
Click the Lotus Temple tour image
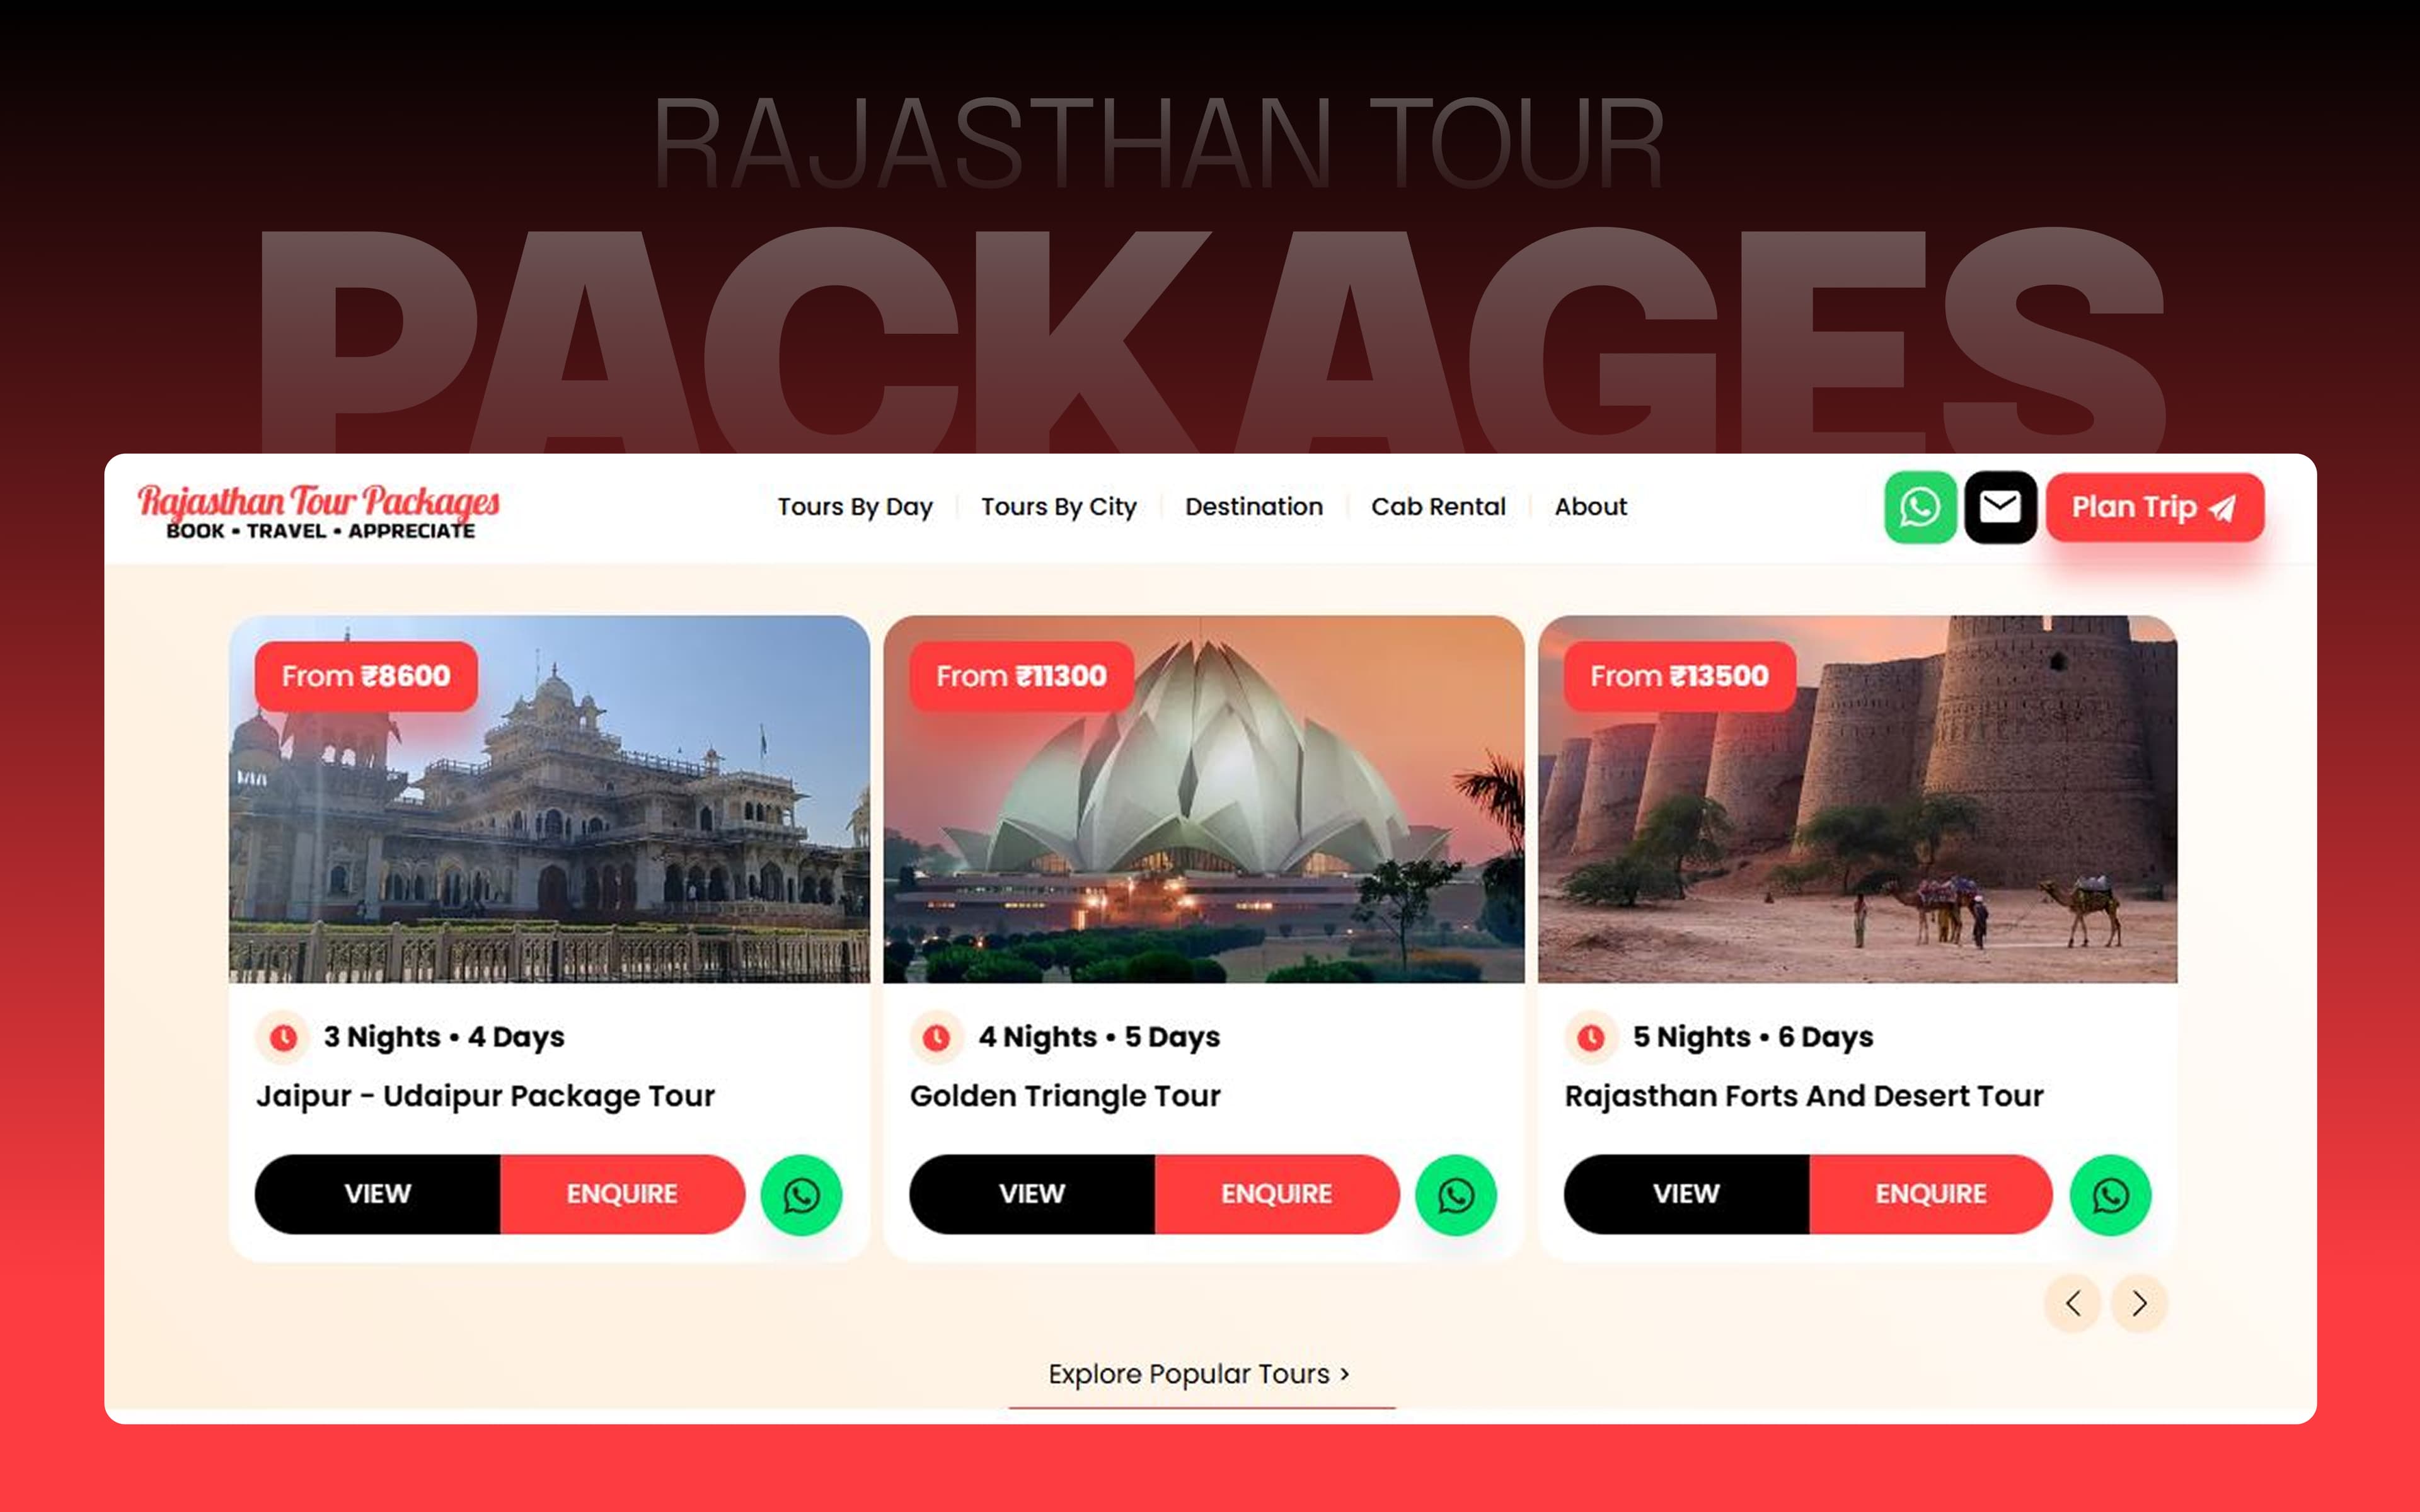(1204, 800)
